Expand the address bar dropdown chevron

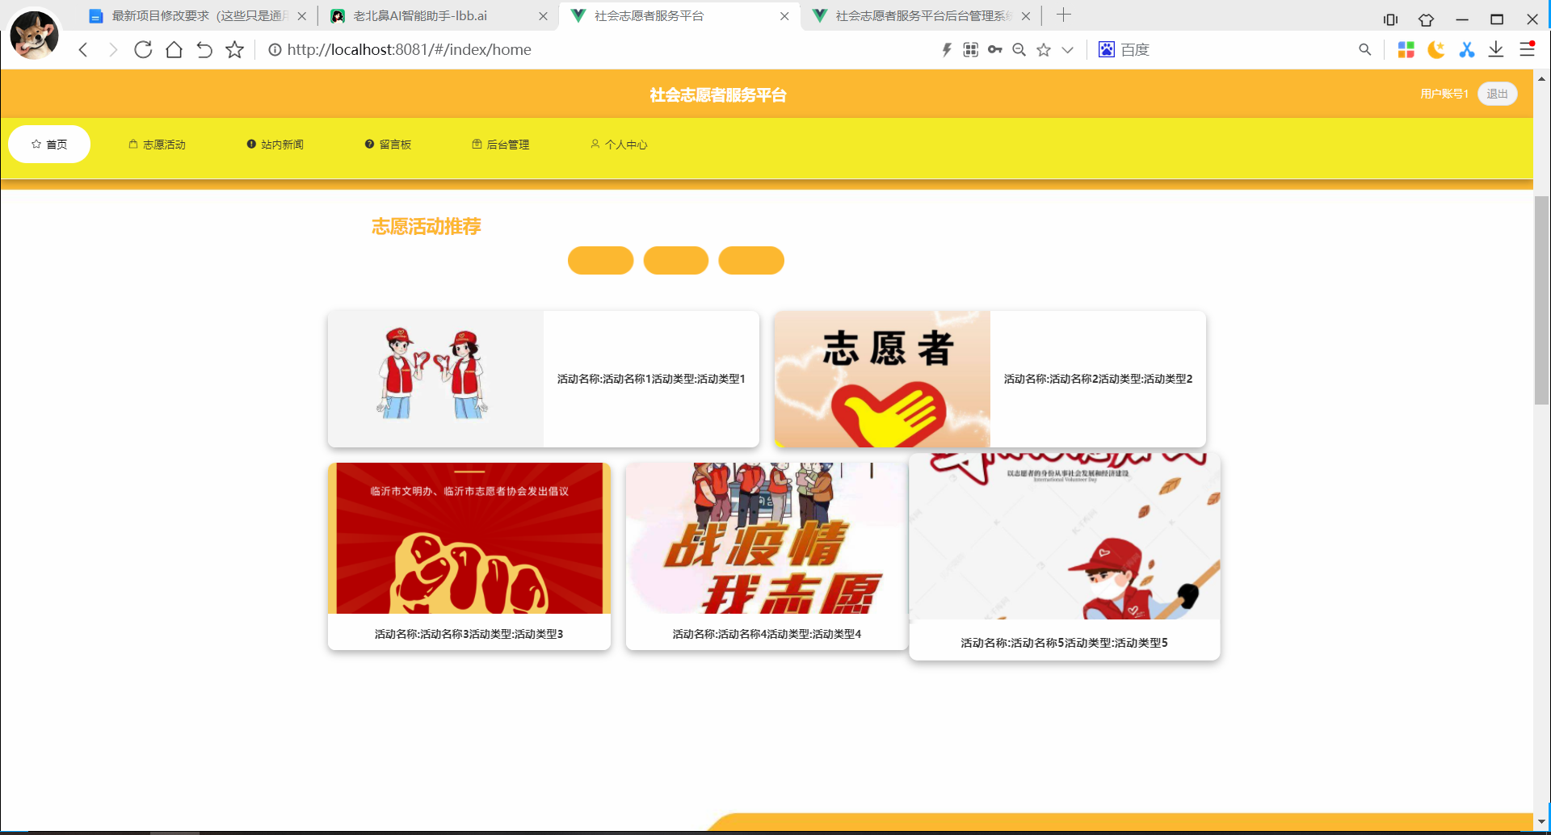click(x=1068, y=50)
